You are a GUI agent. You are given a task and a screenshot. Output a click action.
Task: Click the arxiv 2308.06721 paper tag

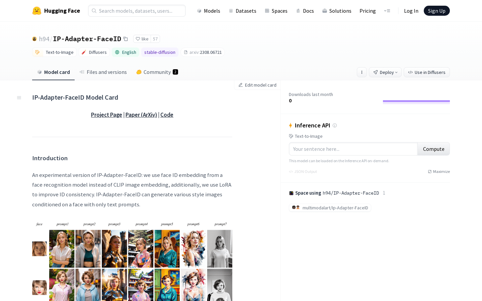point(203,52)
